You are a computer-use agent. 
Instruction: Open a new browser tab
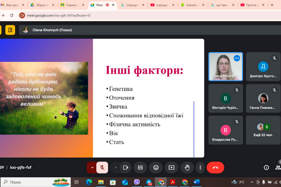point(272,5)
